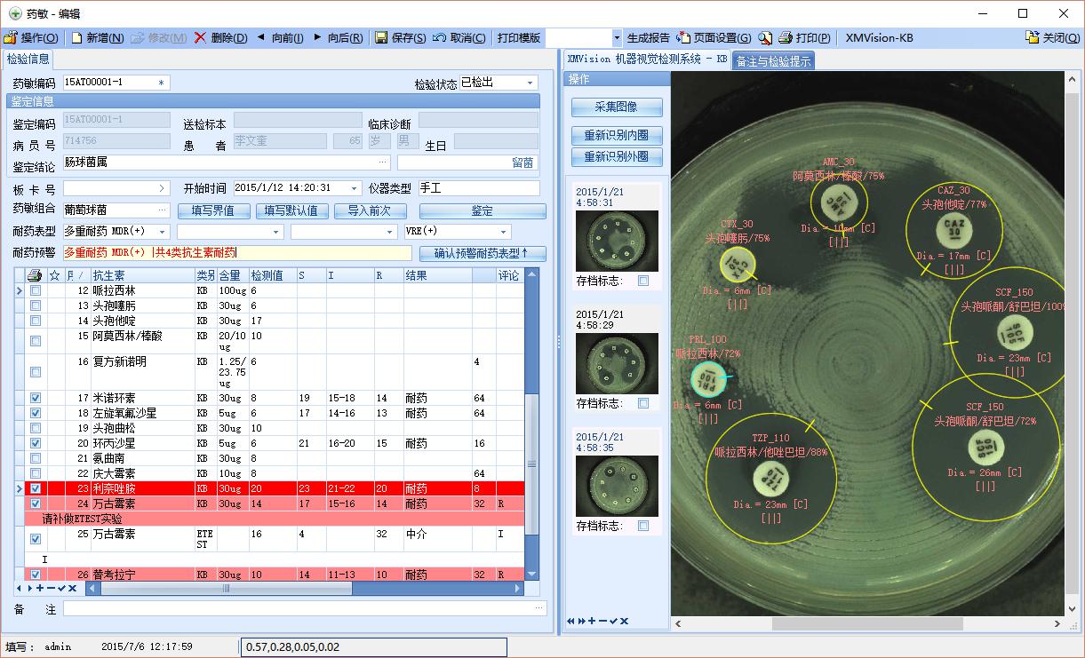Expand the VRE(+) resistance type dropdown
Viewport: 1085px width, 658px height.
(505, 232)
